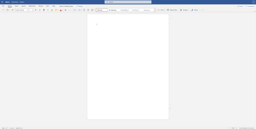Open the document name Saved dropdown
Screen dimensions: 256x129
tap(18, 2)
